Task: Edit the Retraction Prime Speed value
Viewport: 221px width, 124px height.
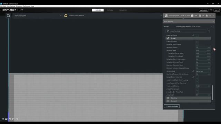Action: 203,56
